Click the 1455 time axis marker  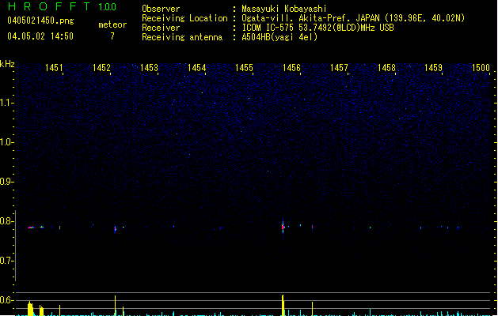[x=244, y=68]
